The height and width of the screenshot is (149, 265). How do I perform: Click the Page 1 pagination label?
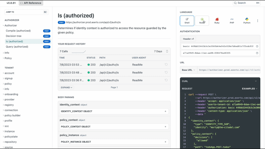pyautogui.click(x=114, y=87)
